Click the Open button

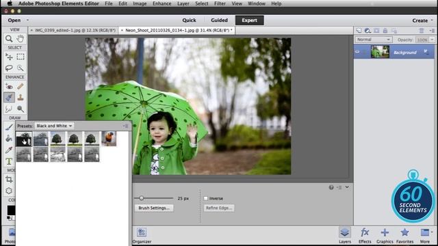click(14, 20)
